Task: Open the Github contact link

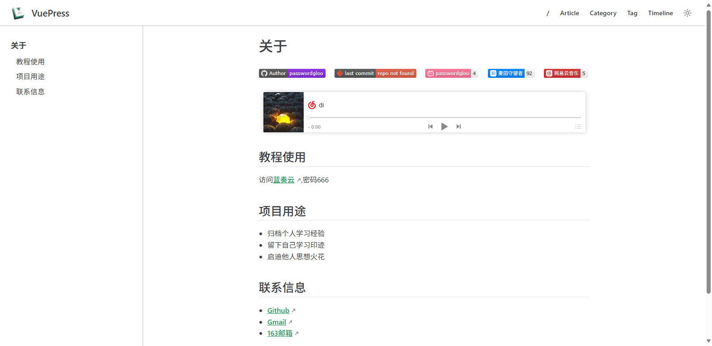Action: coord(278,310)
